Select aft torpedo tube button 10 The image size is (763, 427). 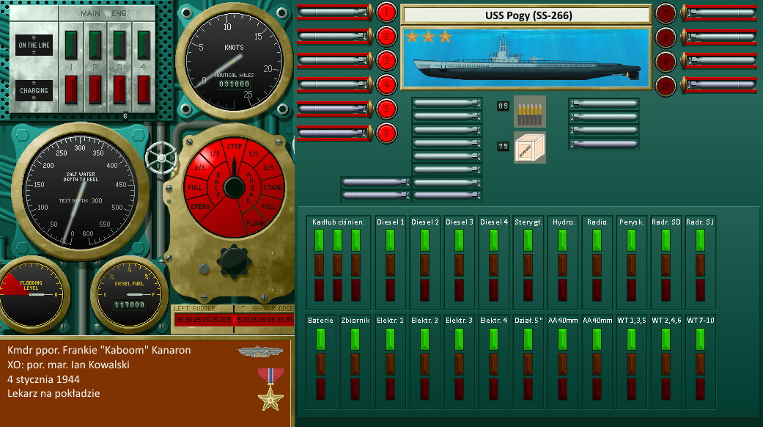pos(666,86)
